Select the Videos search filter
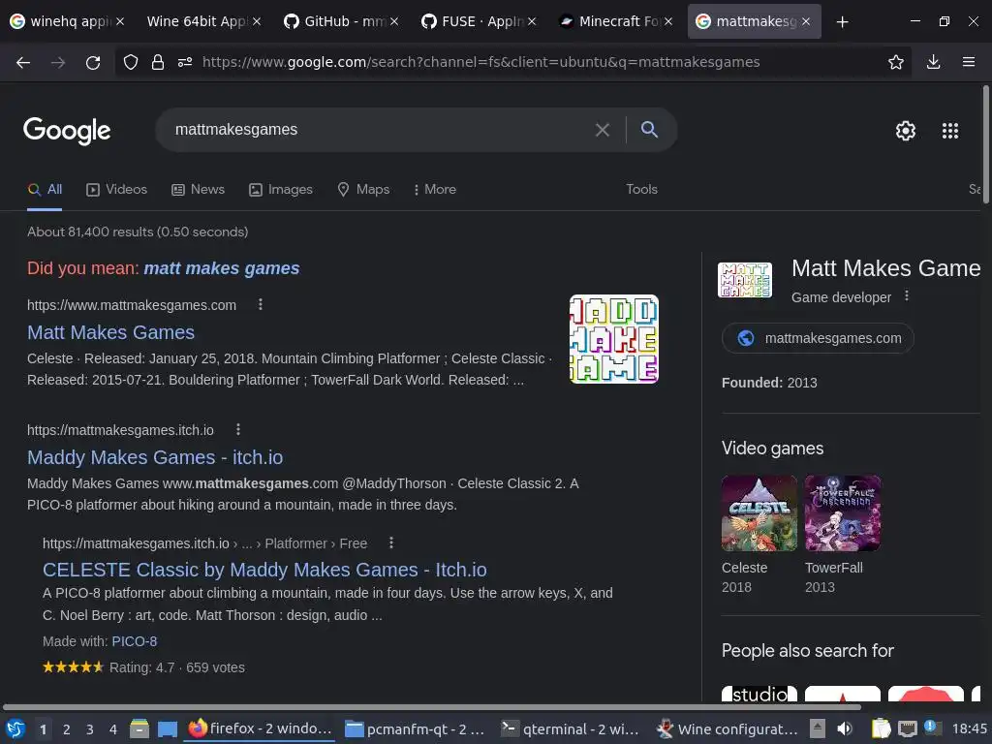Image resolution: width=992 pixels, height=744 pixels. (x=116, y=189)
